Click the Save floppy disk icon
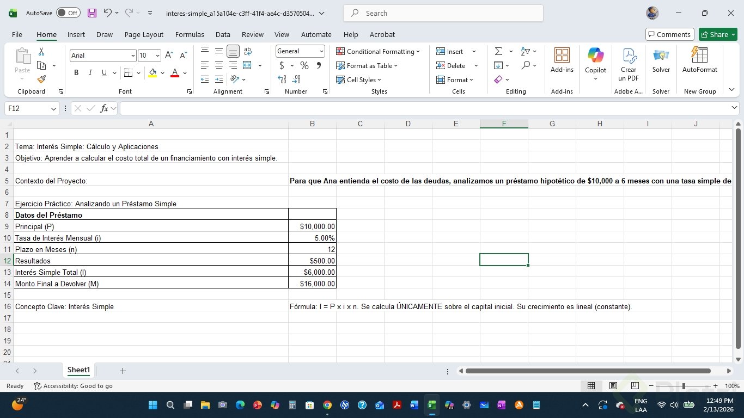The image size is (744, 418). tap(92, 13)
